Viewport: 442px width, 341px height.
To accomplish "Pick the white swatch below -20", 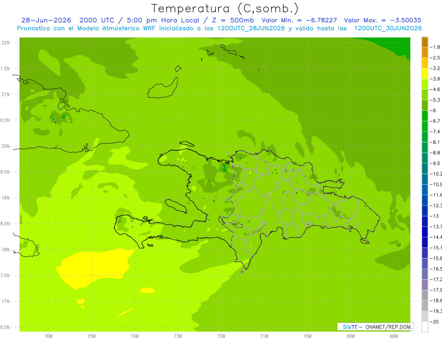I will [425, 327].
